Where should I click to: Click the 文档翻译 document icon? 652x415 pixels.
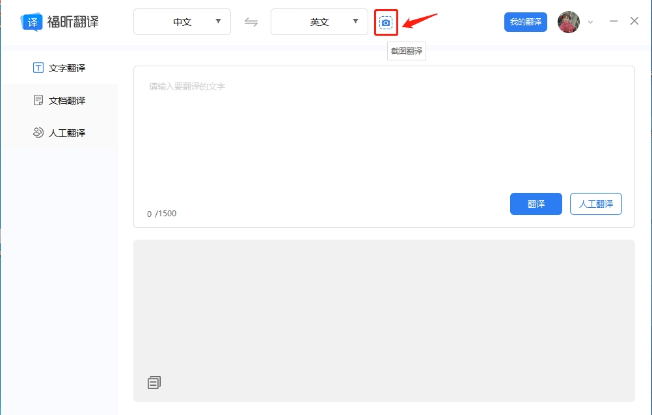click(x=37, y=100)
